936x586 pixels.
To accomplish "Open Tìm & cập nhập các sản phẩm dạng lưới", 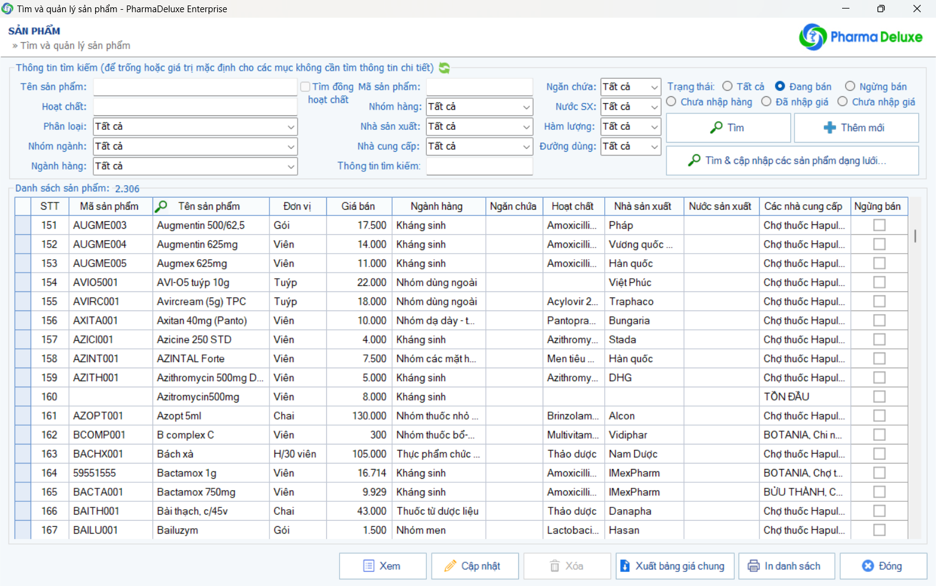I will (x=792, y=160).
